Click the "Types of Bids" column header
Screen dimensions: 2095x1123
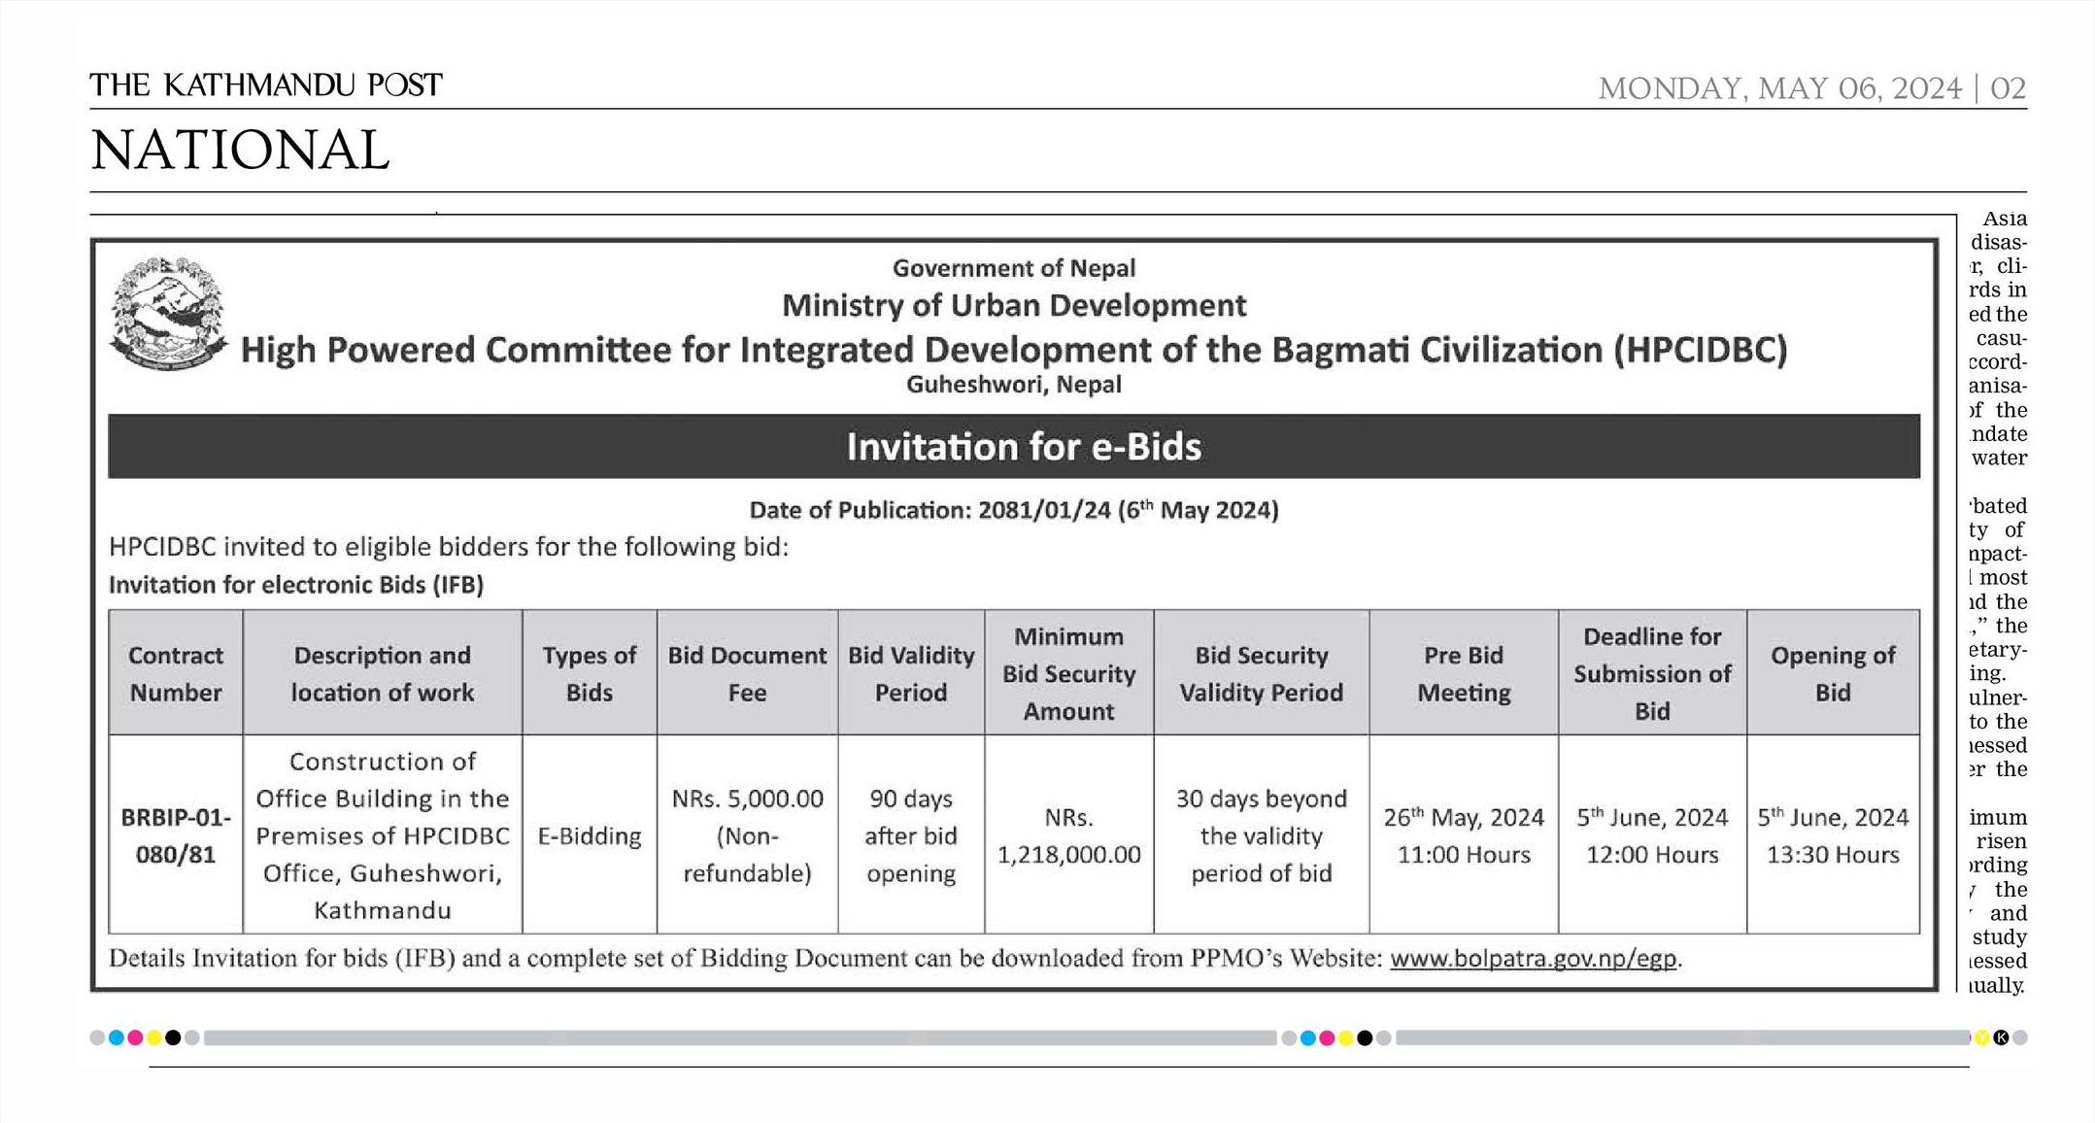pyautogui.click(x=590, y=673)
